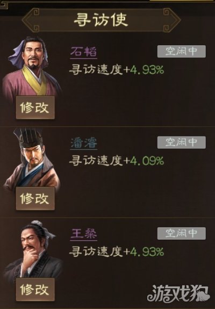Select 潘濬's character portrait

click(x=32, y=157)
